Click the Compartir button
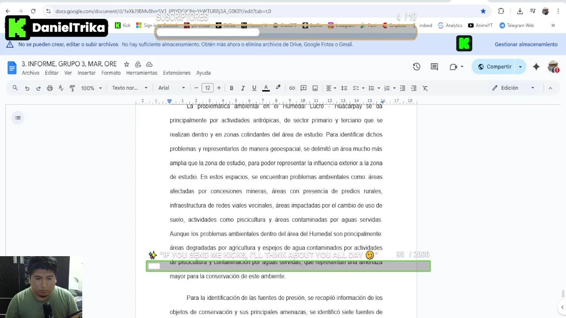The width and height of the screenshot is (566, 318). click(494, 67)
